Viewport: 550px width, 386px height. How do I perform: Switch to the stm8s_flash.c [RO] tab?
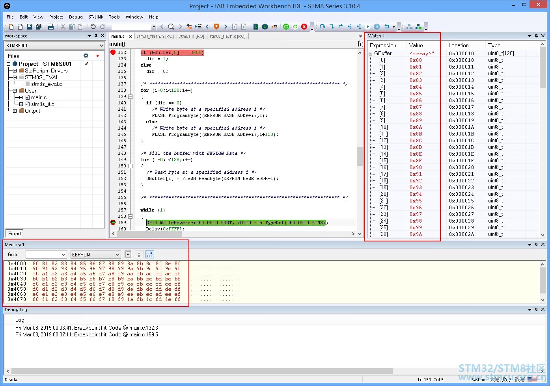pos(227,36)
